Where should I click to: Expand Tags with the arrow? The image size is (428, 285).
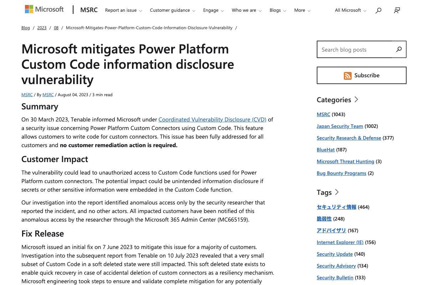pyautogui.click(x=337, y=192)
